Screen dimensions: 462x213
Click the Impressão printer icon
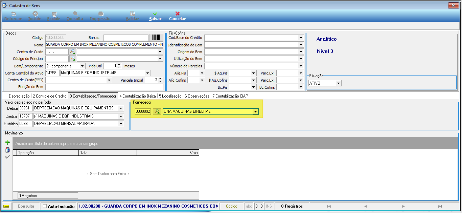[100, 14]
